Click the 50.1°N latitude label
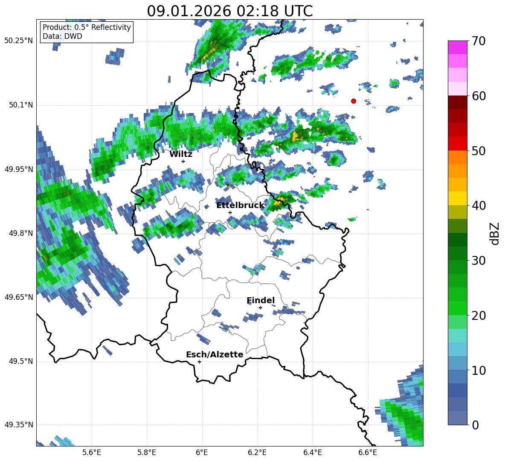The image size is (505, 461). [21, 105]
